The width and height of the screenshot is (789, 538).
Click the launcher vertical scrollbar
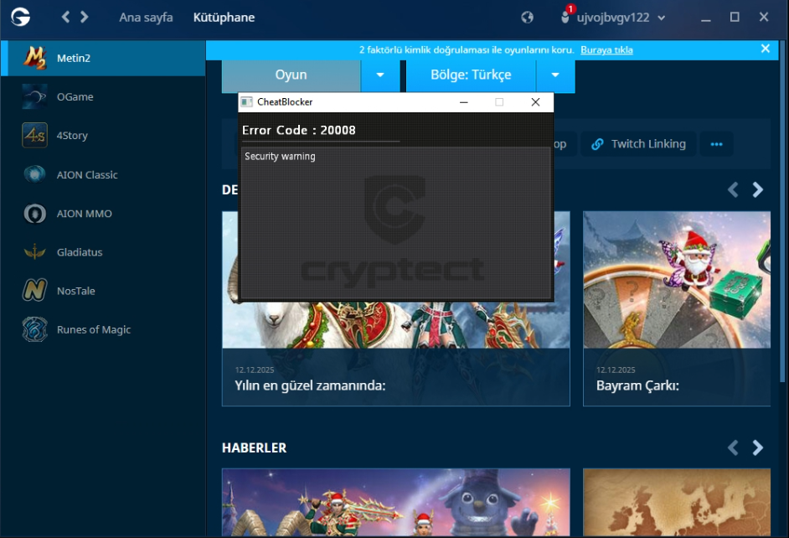pos(782,211)
